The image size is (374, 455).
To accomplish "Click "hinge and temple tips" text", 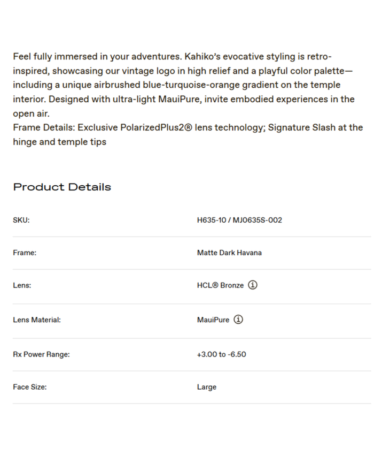I will [x=60, y=142].
